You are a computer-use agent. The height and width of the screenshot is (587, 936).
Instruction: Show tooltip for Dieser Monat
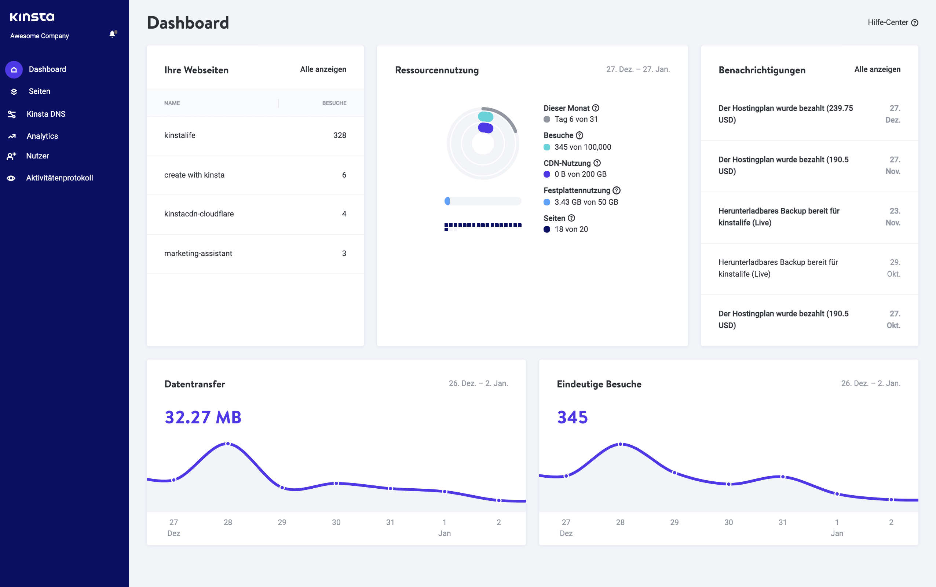pyautogui.click(x=596, y=108)
